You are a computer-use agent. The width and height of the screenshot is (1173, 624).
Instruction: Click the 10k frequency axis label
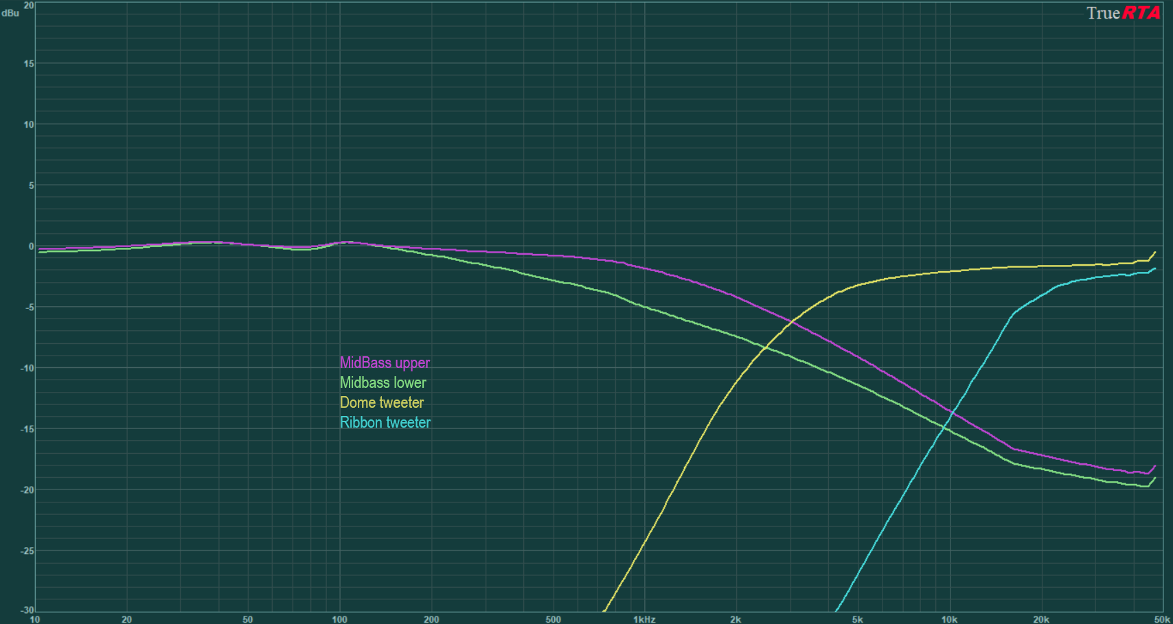[x=948, y=619]
